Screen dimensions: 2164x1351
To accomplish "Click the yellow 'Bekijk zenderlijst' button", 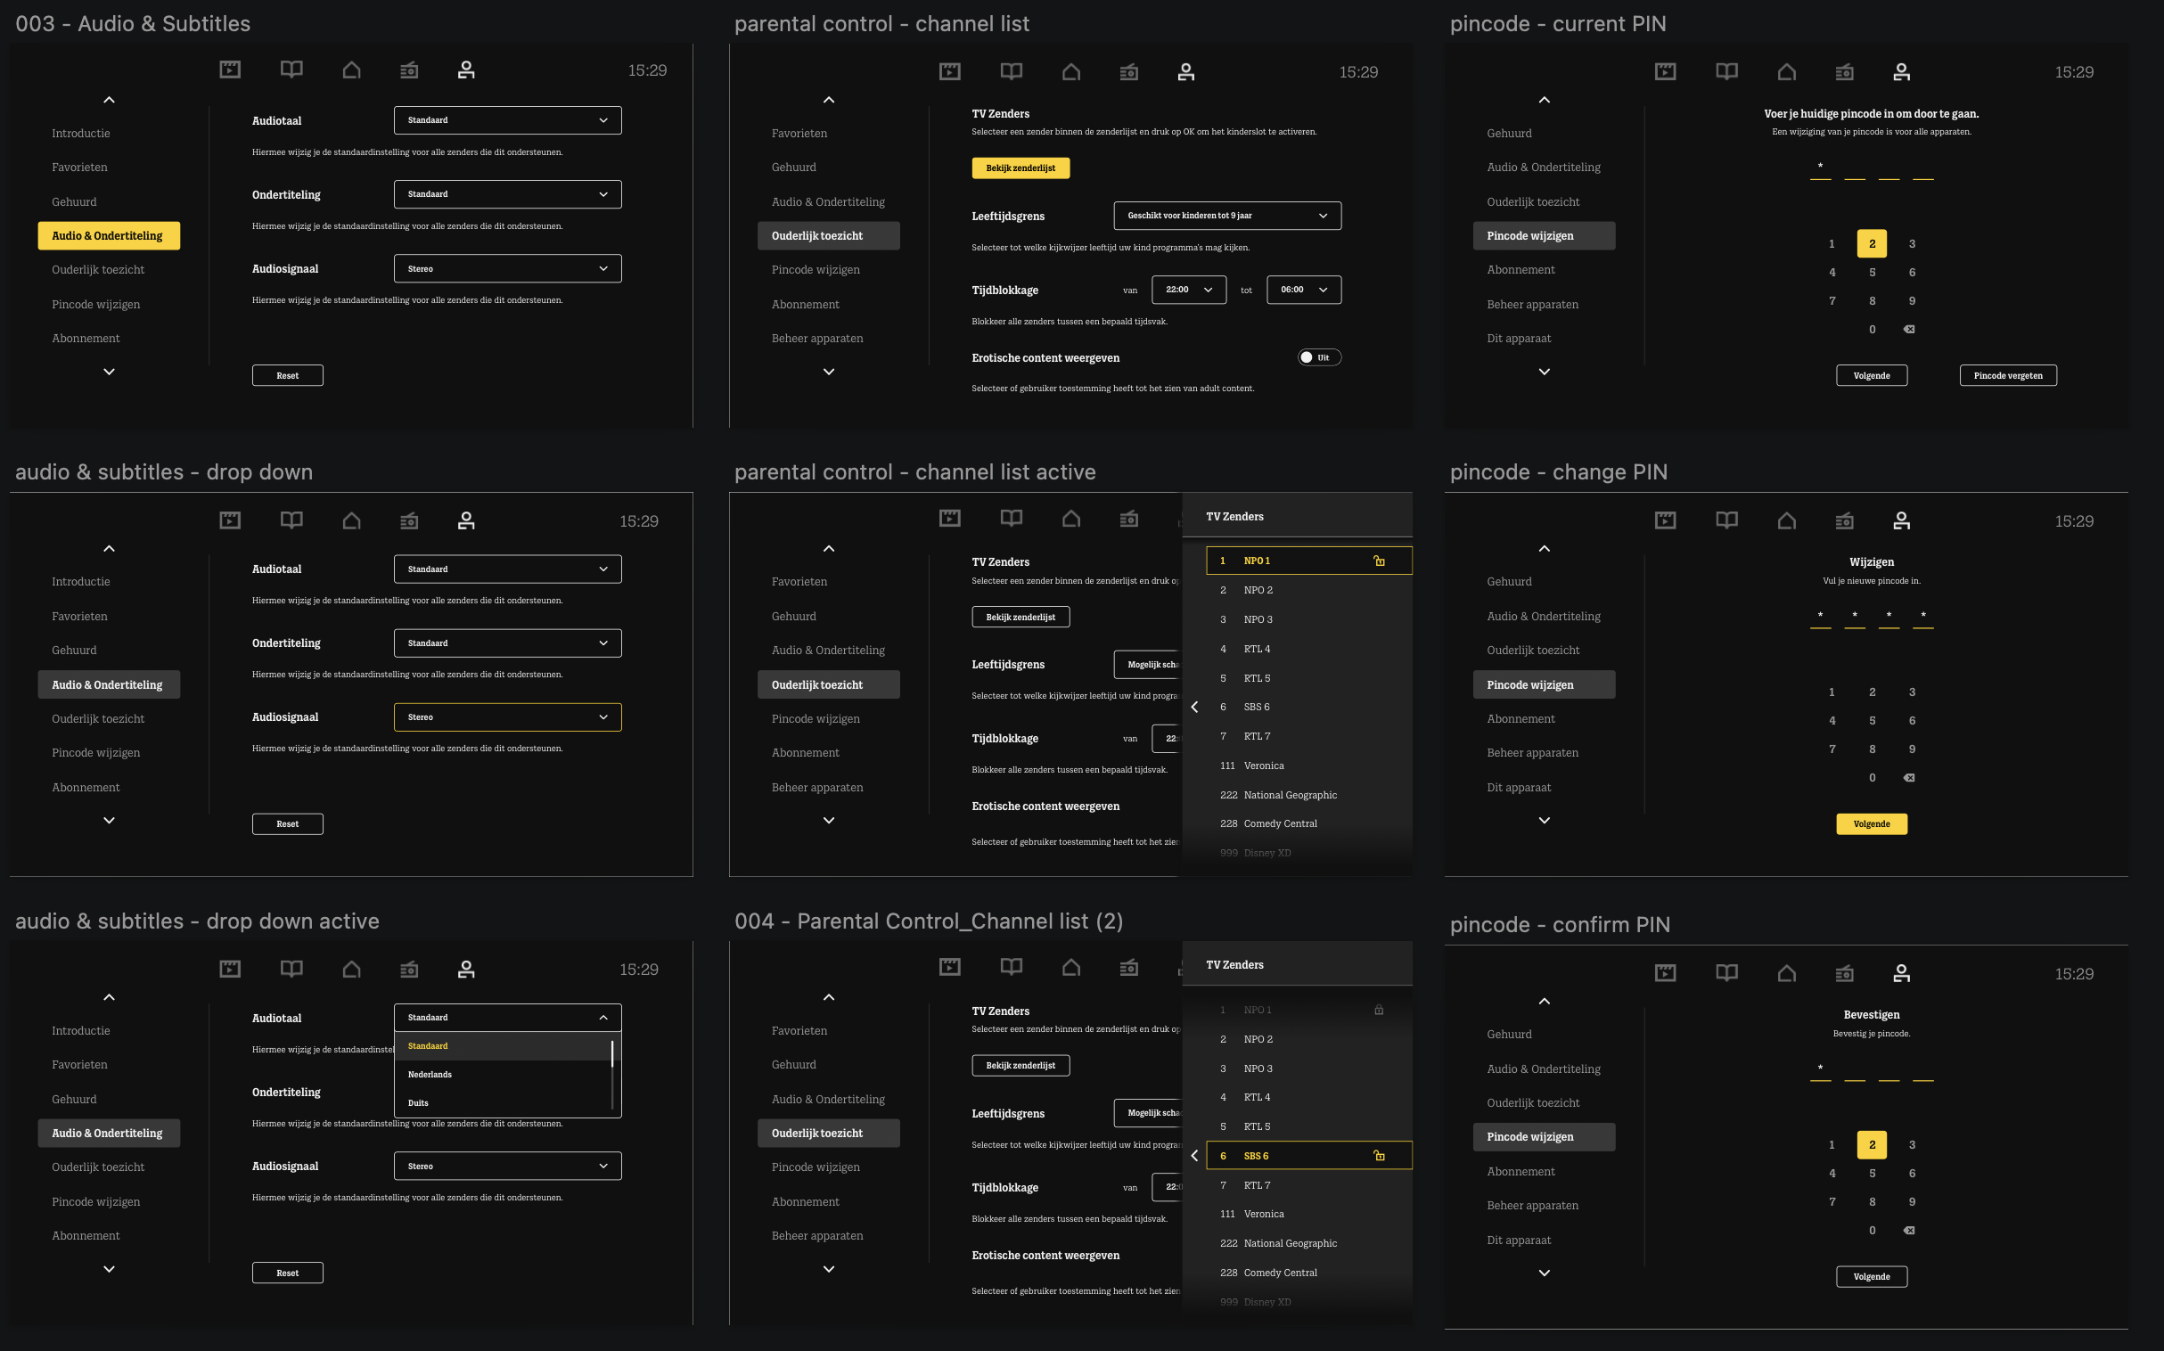I will 1021,168.
